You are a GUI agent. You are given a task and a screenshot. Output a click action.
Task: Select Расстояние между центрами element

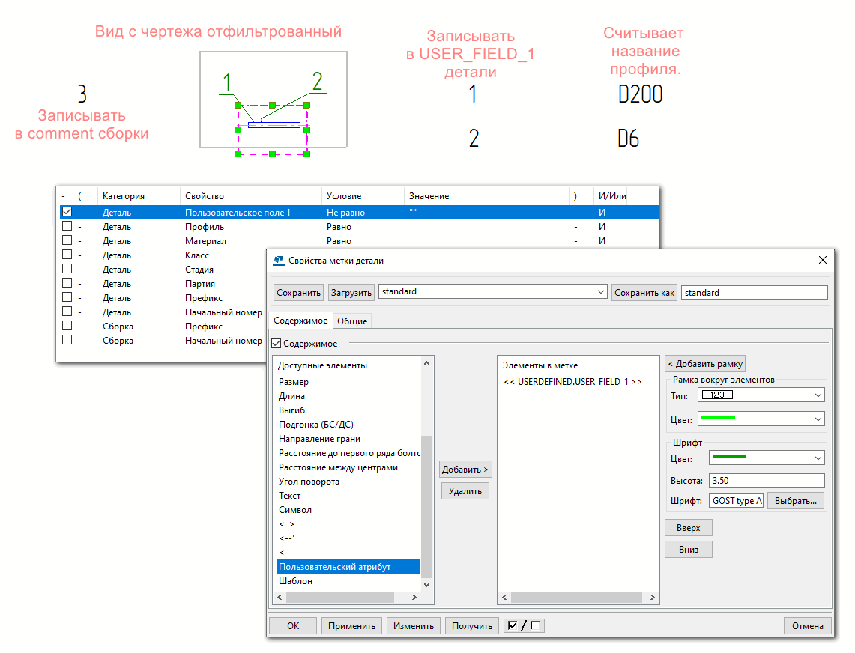tap(338, 467)
